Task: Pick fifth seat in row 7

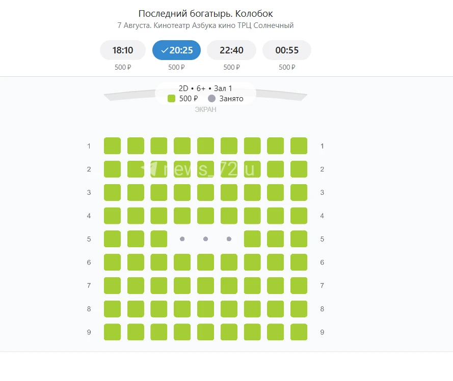Action: 205,285
